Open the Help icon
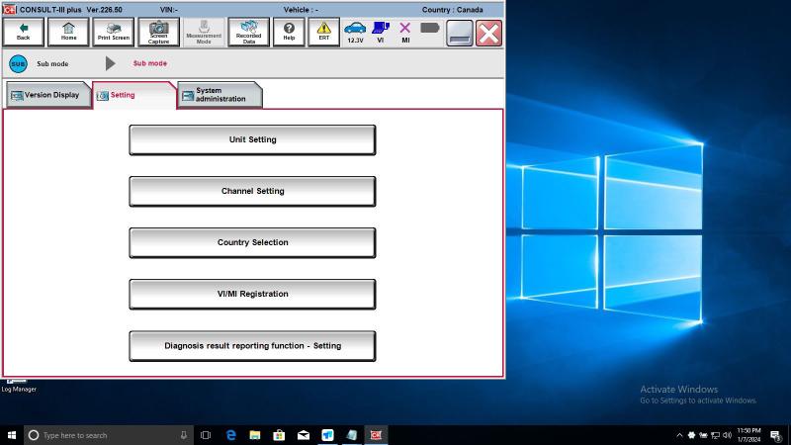Viewport: 791px width, 445px height. pyautogui.click(x=289, y=33)
